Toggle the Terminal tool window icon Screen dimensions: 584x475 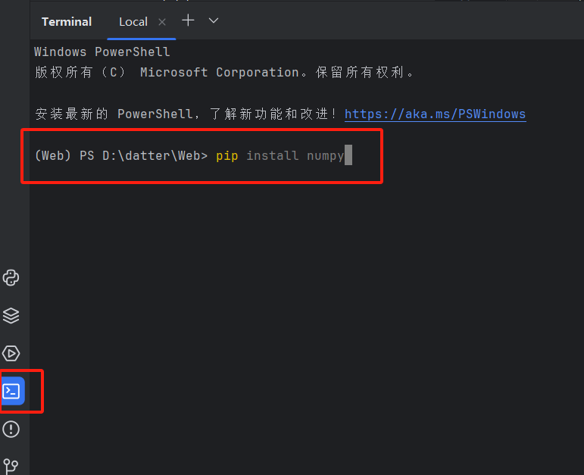point(12,391)
